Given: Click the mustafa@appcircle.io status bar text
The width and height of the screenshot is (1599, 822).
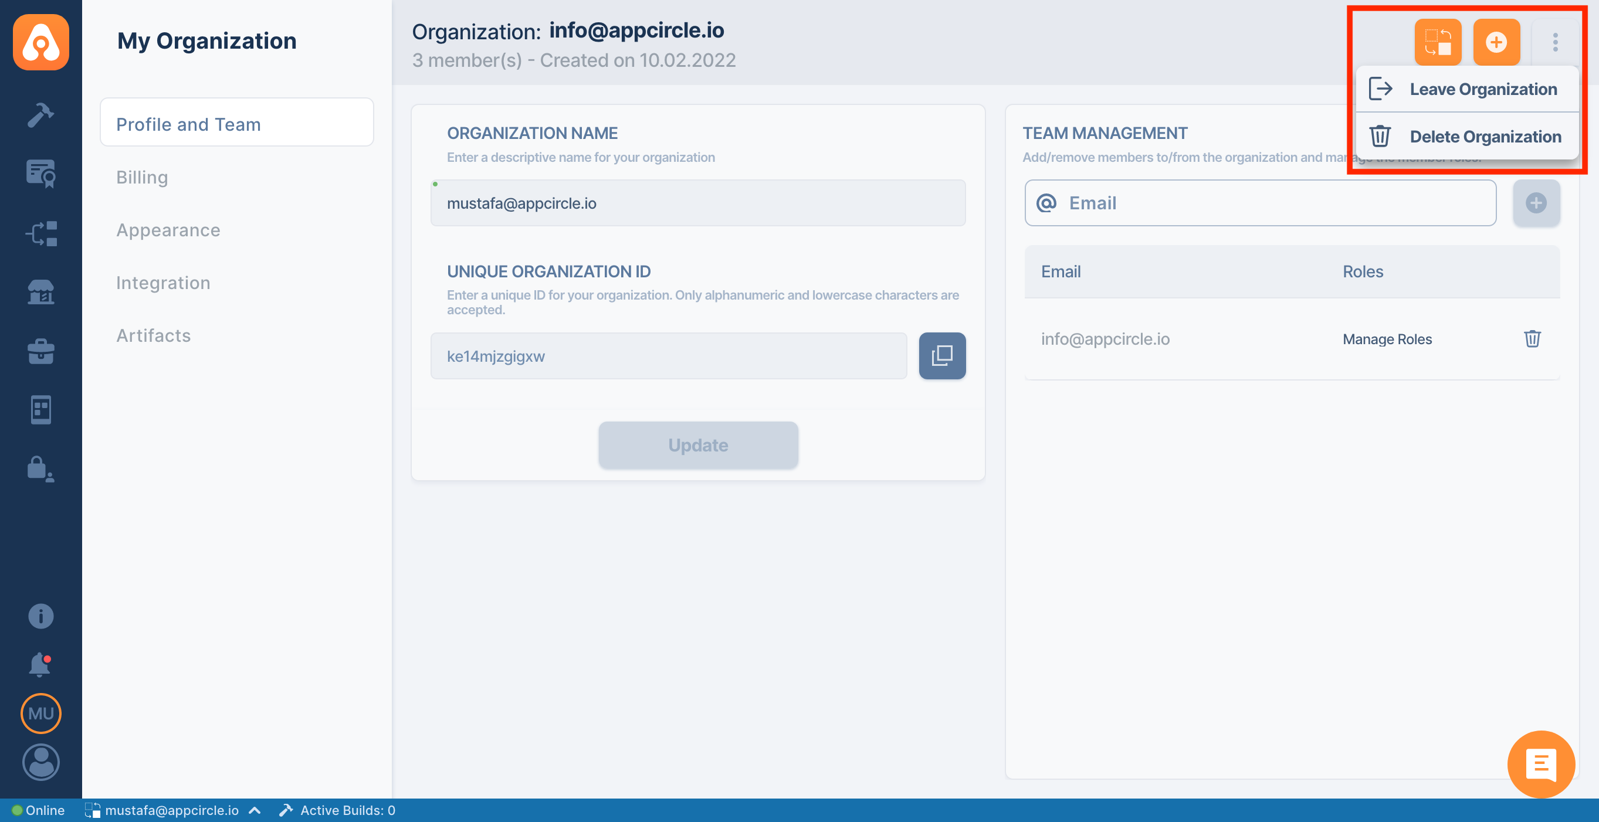Looking at the screenshot, I should [172, 810].
